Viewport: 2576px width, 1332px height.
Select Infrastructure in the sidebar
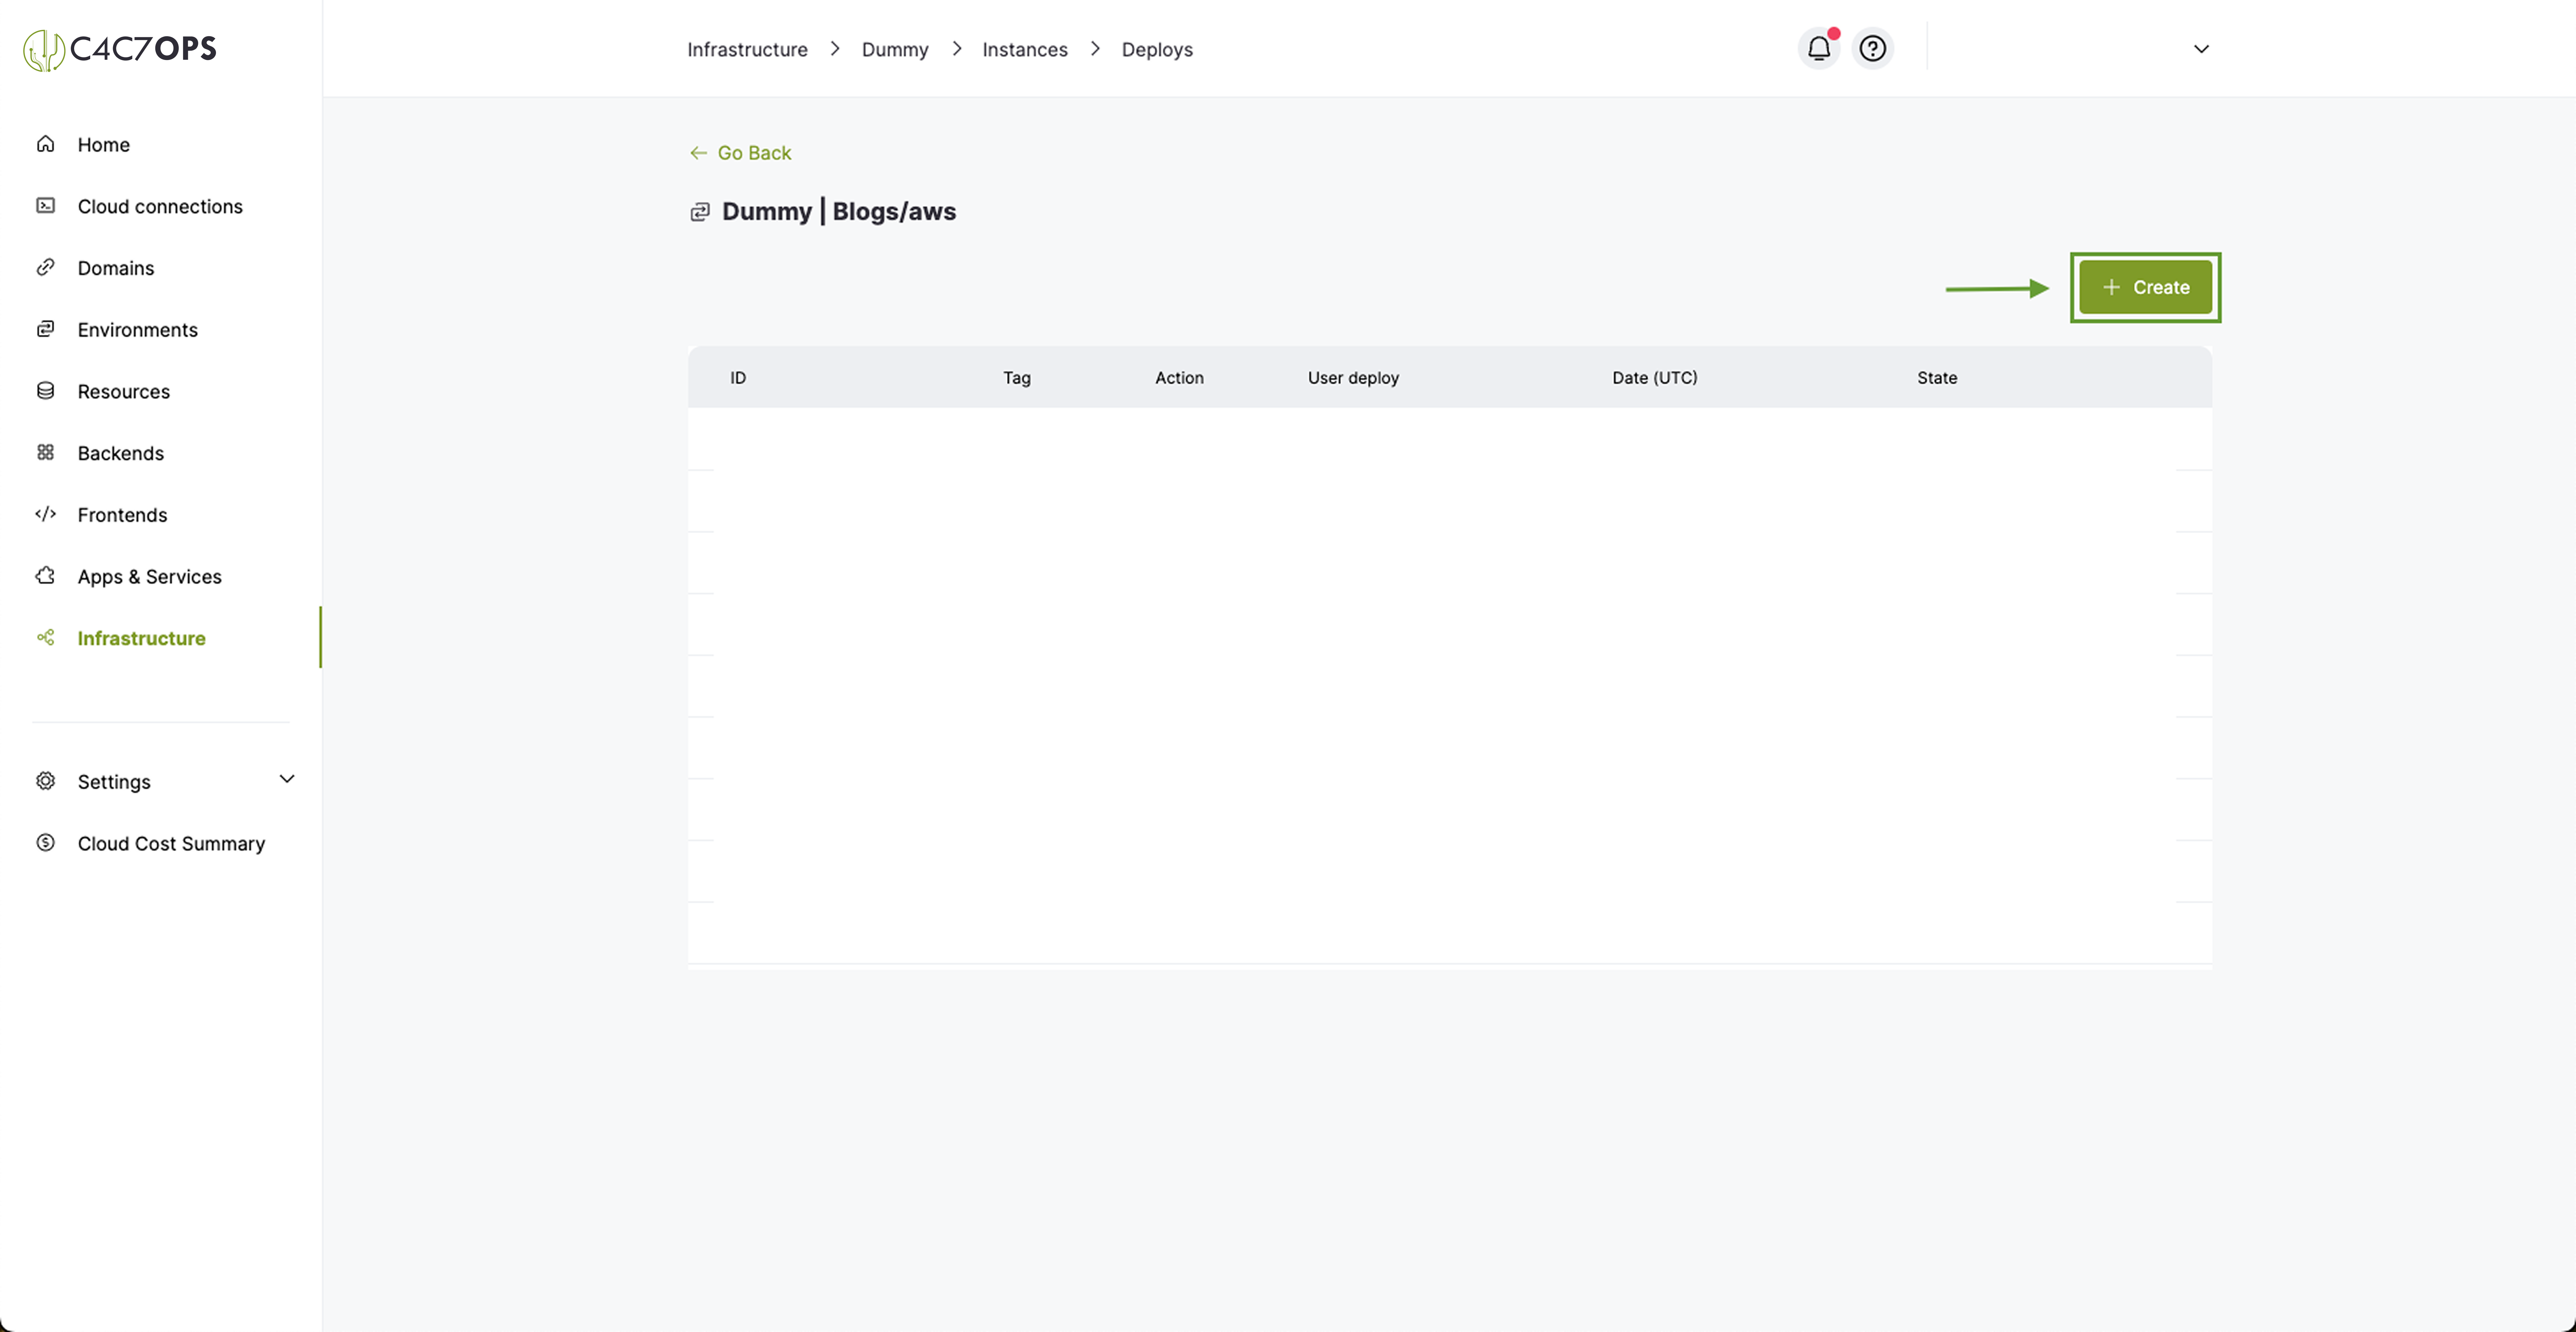point(142,638)
